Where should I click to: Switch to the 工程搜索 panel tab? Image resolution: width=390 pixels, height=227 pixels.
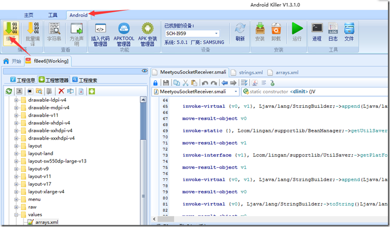84,80
